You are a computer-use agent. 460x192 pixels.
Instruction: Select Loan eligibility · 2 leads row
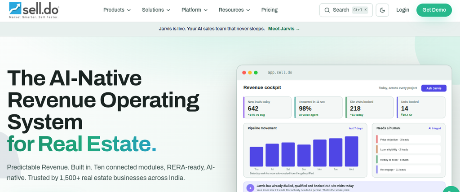pyautogui.click(x=408, y=149)
